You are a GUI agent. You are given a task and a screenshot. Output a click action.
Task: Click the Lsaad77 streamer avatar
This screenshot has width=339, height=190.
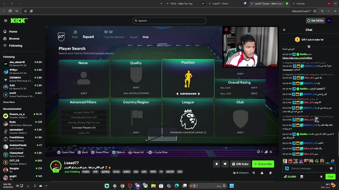click(x=56, y=166)
